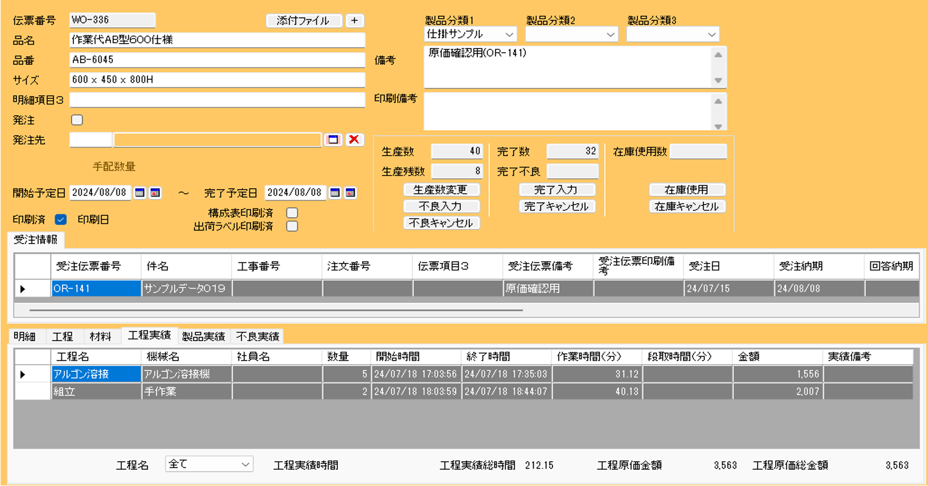Click the 完了予定日 date field

coord(295,193)
